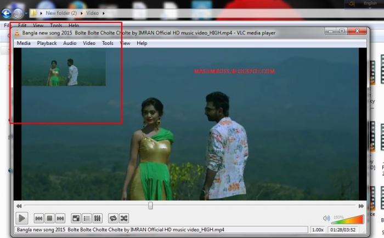This screenshot has height=238, width=384.
Task: Open the Playback menu
Action: pos(47,43)
